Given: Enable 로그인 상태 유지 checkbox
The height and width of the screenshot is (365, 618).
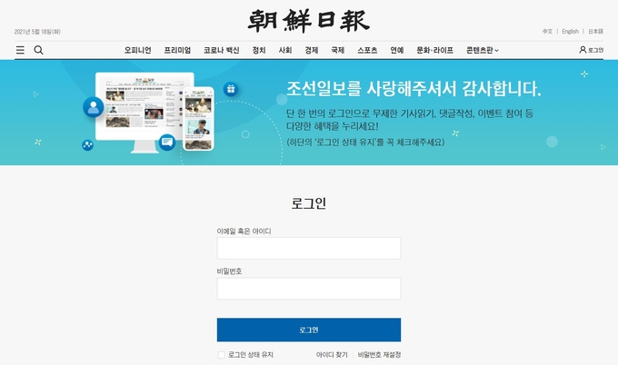Looking at the screenshot, I should (x=222, y=355).
